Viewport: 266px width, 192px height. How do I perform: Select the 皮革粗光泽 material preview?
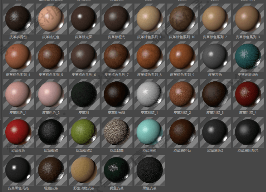tap(117, 94)
